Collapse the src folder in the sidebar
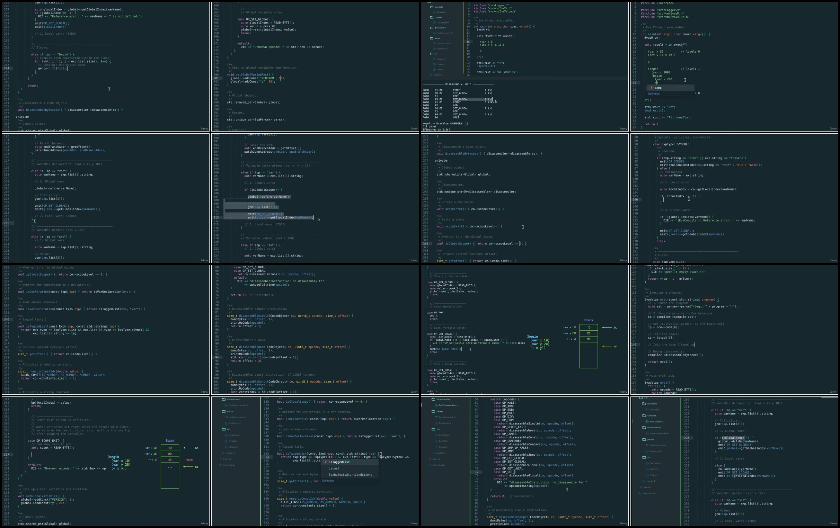Viewport: 840px width, 528px height. pos(644,398)
